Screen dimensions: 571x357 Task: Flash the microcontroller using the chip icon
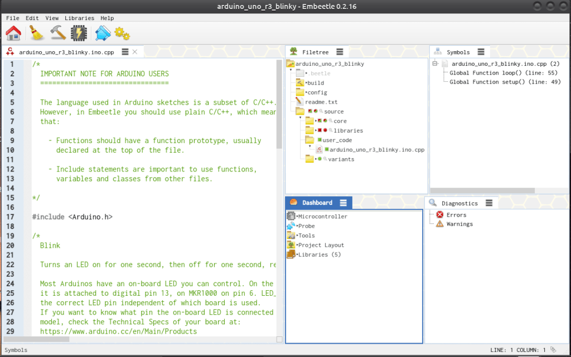tap(79, 33)
